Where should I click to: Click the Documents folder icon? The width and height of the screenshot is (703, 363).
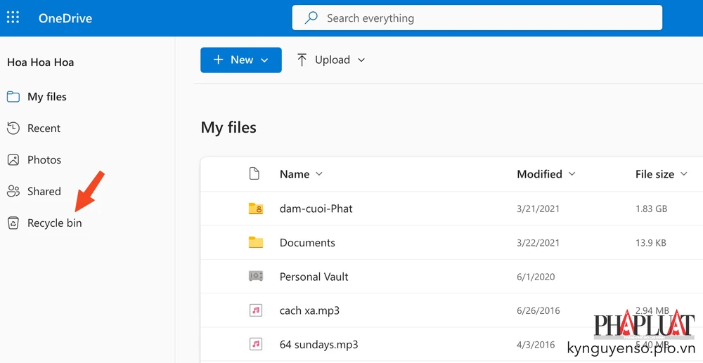click(256, 242)
